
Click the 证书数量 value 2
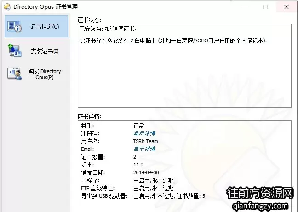click(x=135, y=157)
